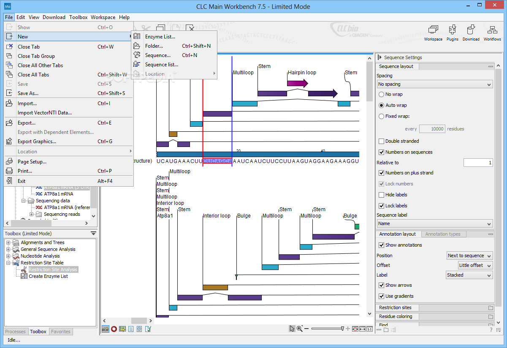
Task: Toggle Numbers on plus strand checkbox
Action: coord(382,173)
